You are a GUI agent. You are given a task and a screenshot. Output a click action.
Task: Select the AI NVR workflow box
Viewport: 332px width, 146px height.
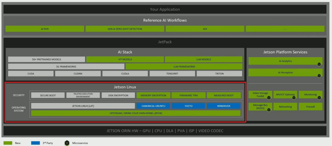coord(45,29)
